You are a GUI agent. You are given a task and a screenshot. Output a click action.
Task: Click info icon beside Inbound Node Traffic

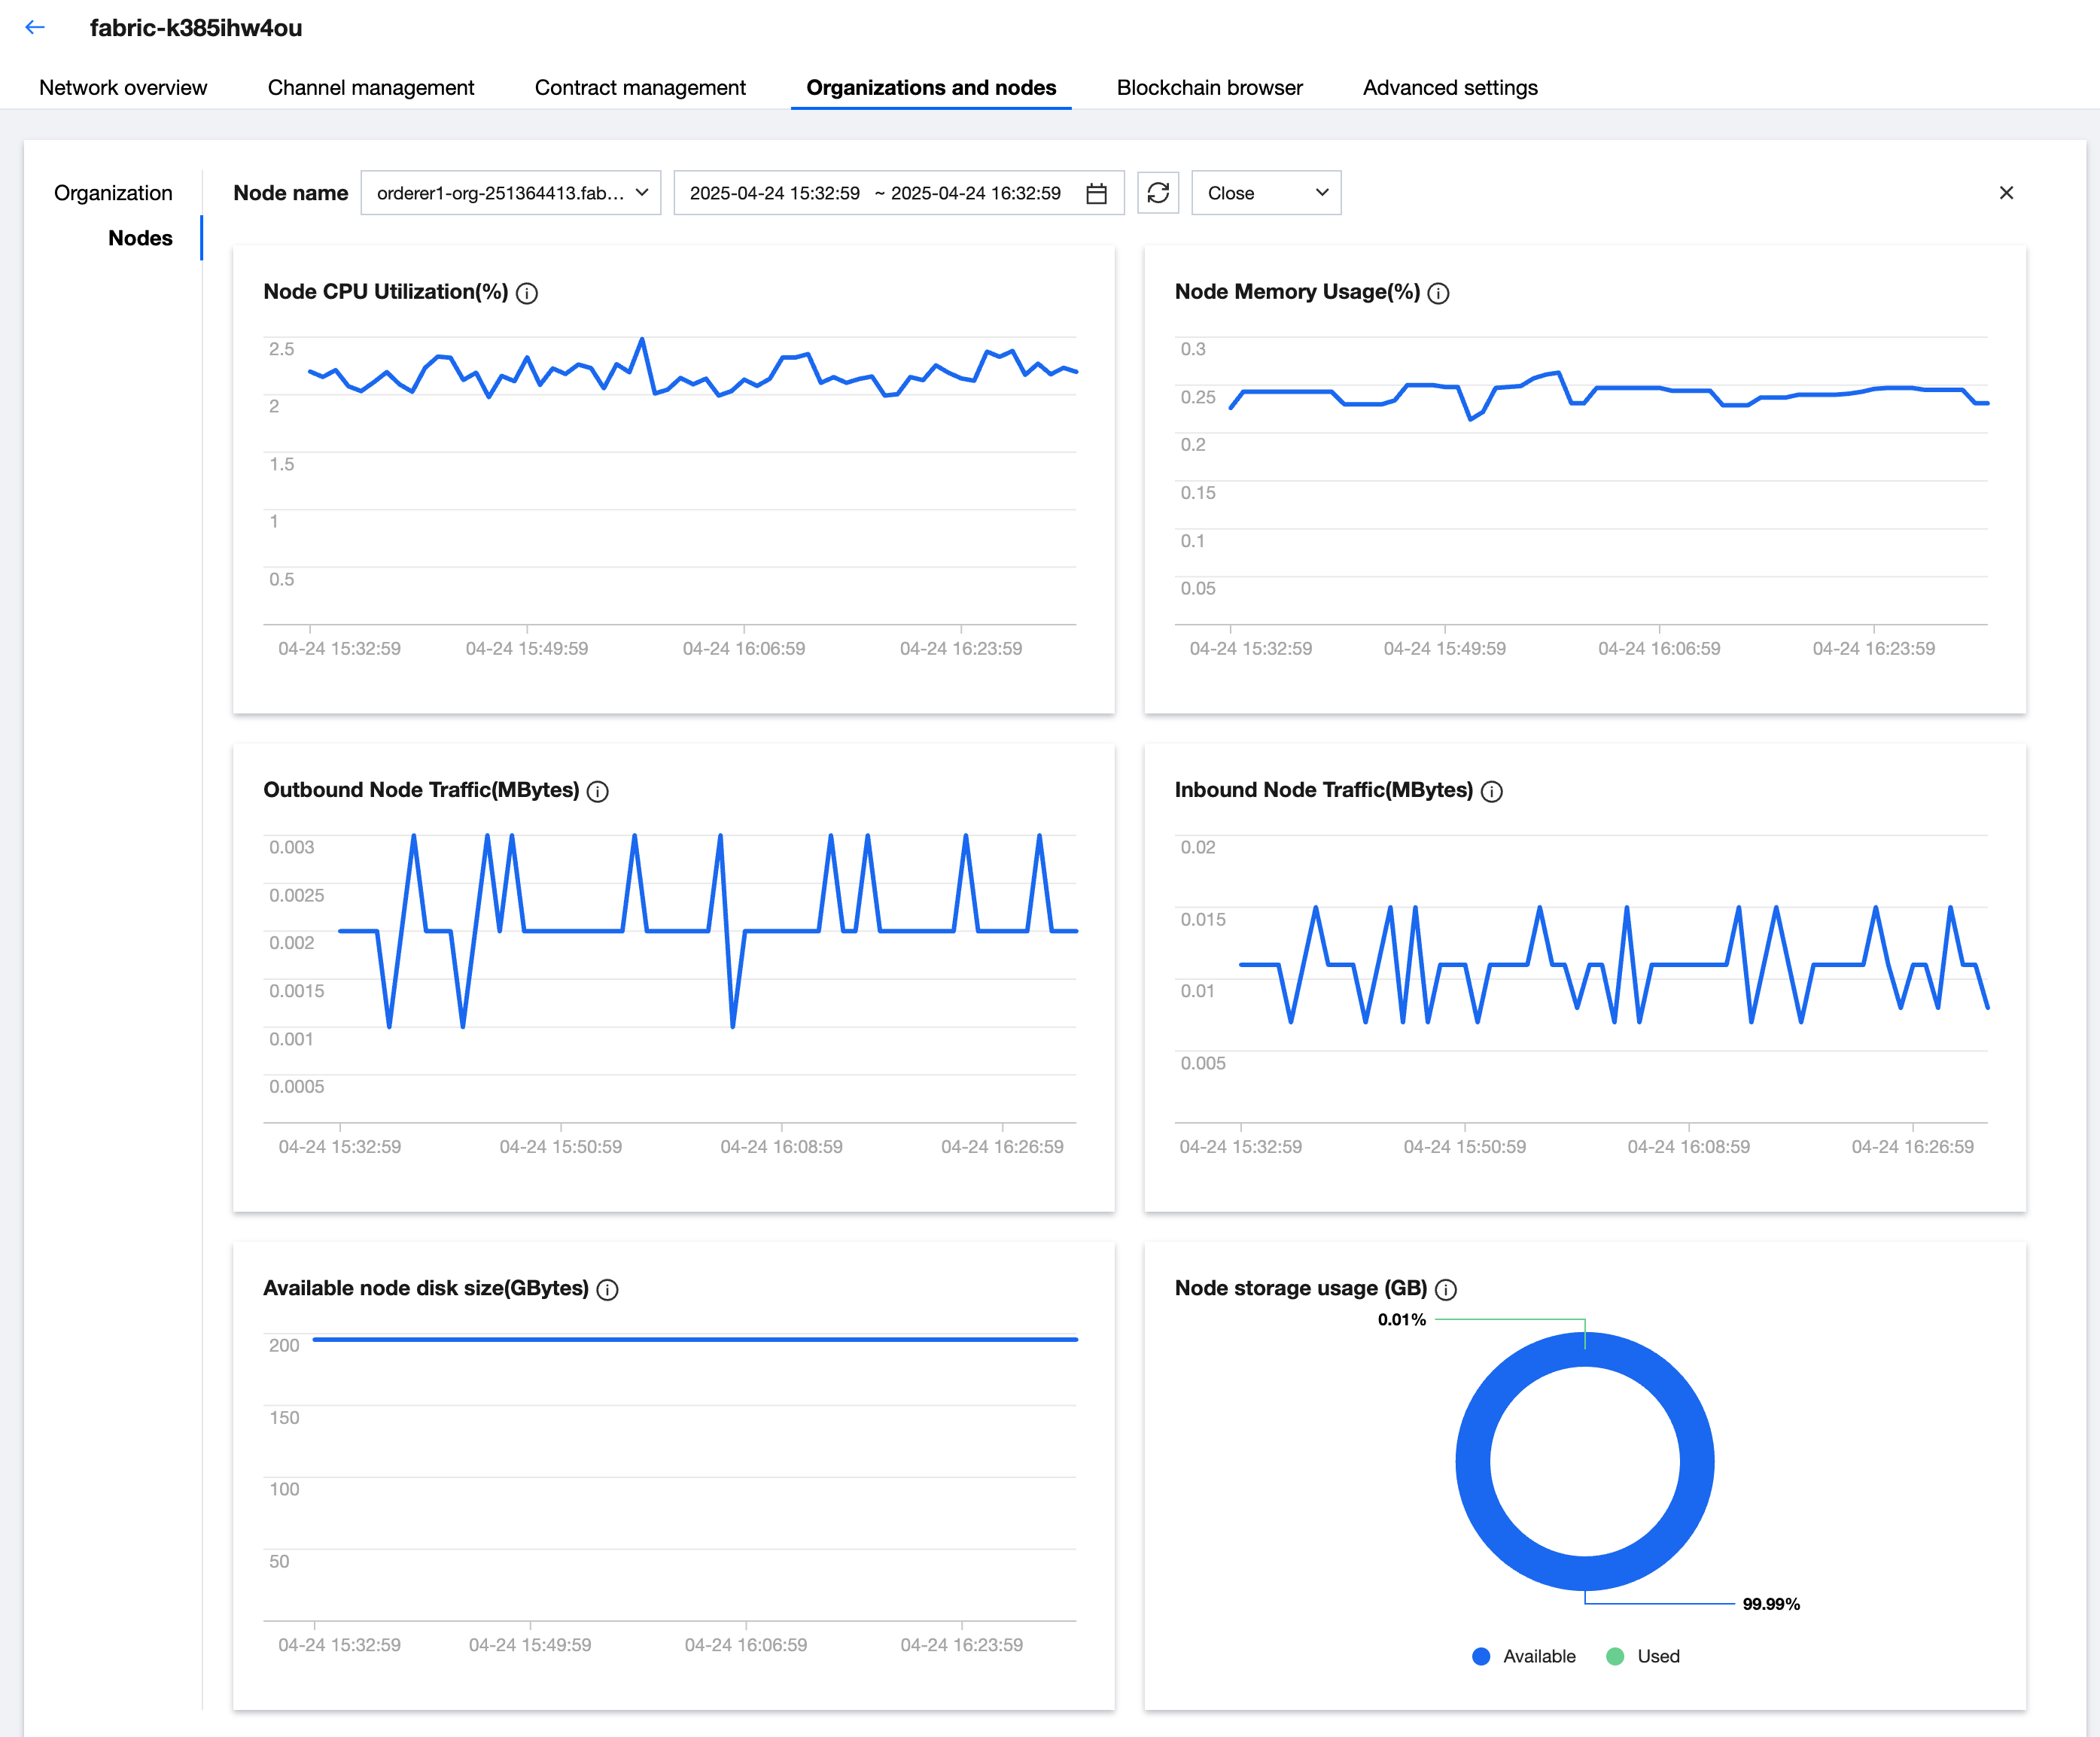(x=1491, y=791)
